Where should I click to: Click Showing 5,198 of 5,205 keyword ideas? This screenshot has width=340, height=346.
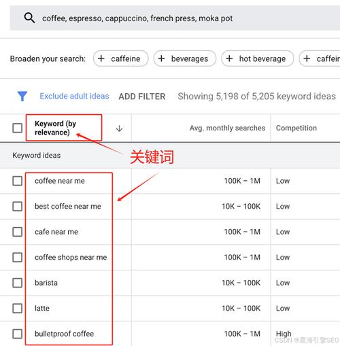(x=256, y=97)
